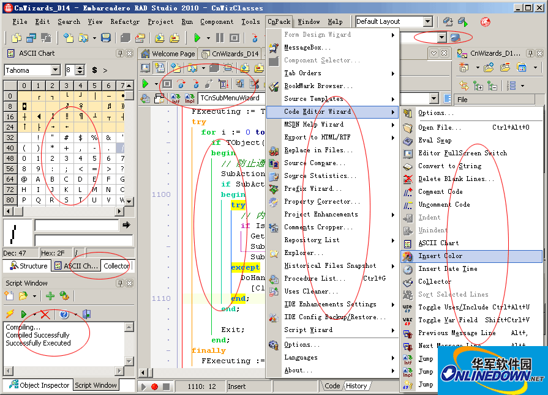548x395 pixels.
Task: Click the Delete Blank Lines icon
Action: [x=408, y=179]
